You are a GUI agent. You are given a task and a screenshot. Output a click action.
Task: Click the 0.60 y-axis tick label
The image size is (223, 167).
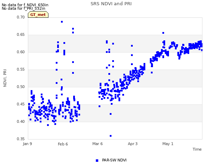coord(21,52)
